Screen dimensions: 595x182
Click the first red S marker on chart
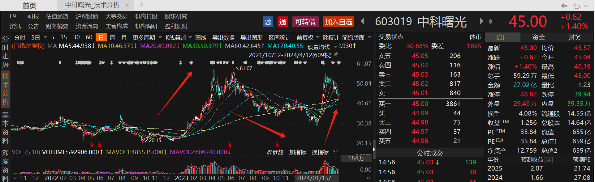(92, 145)
